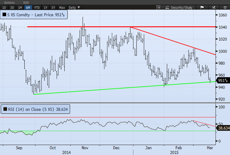Screen dimensions: 230x155
Task: Select the 1M time range
Action: coord(20,7)
